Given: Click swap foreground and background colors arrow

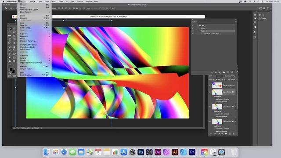Looking at the screenshot, I should click(14, 68).
